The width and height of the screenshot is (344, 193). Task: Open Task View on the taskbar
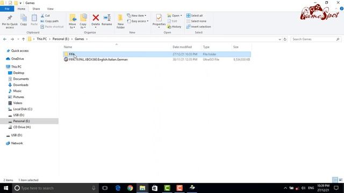tap(105, 188)
